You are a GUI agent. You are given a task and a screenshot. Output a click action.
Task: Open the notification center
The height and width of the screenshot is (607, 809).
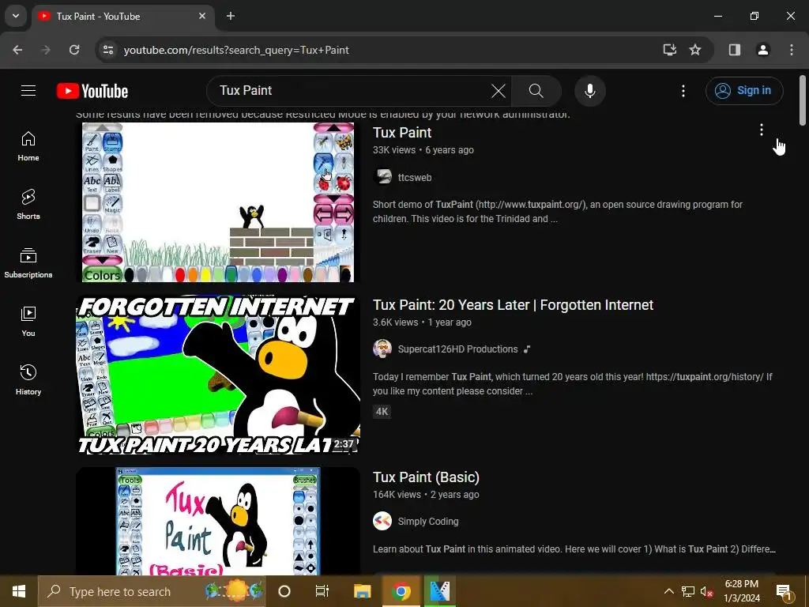click(x=784, y=591)
